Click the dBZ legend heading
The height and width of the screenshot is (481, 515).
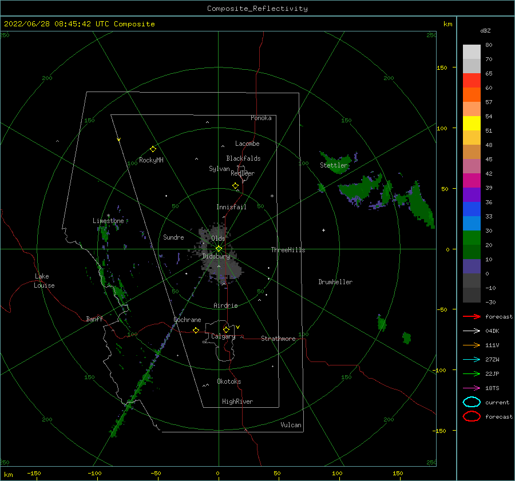point(485,30)
